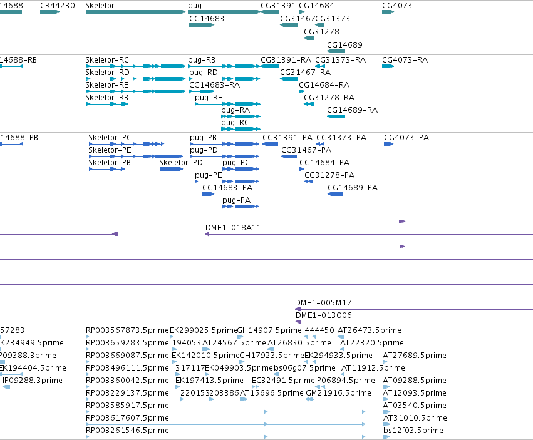The height and width of the screenshot is (440, 533).
Task: Click the CG31373 gene label
Action: (333, 19)
